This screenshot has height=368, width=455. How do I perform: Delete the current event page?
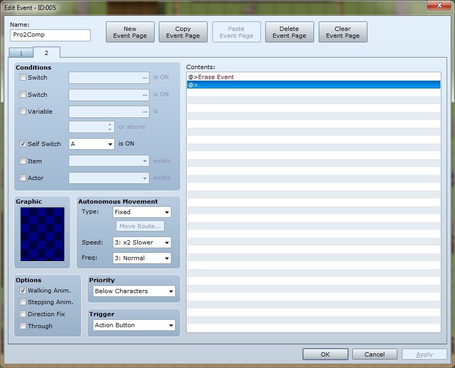(289, 32)
